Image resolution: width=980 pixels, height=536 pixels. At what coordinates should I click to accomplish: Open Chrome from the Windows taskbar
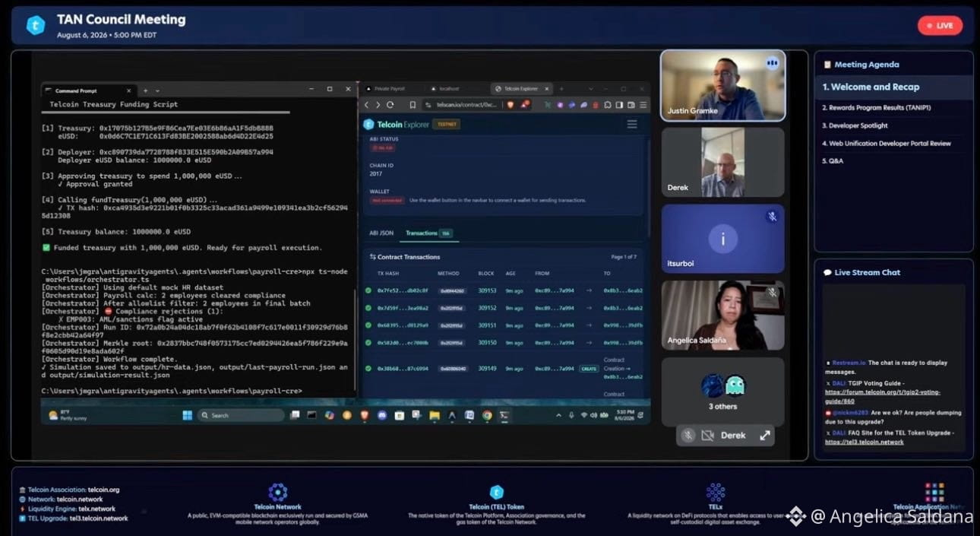tap(486, 415)
